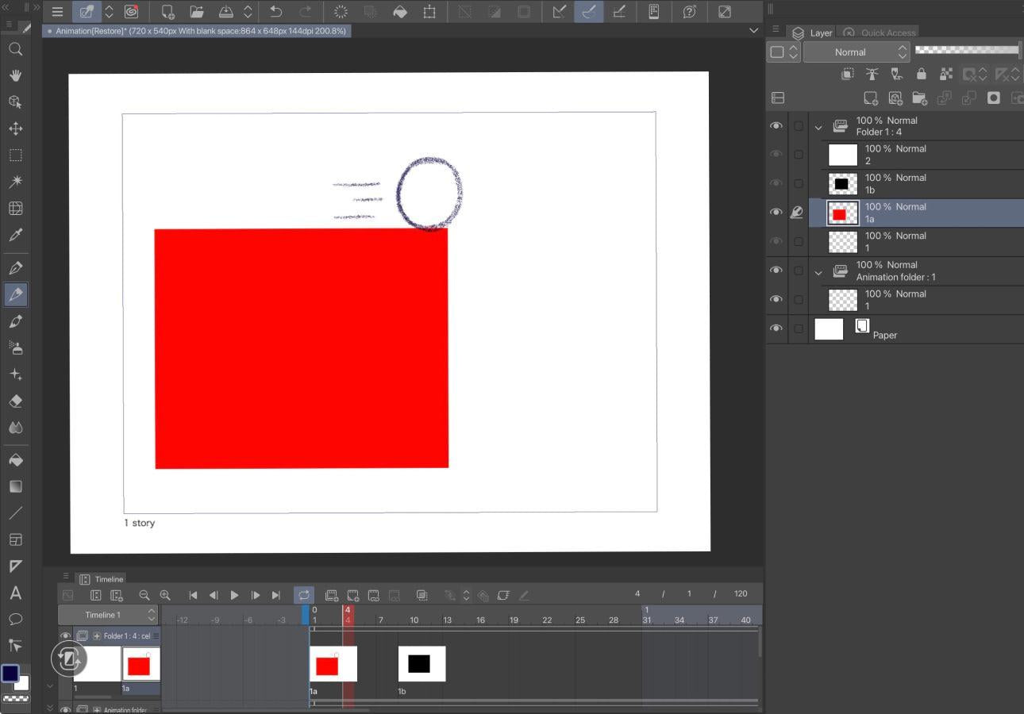
Task: Toggle Clip to layer below icon
Action: pyautogui.click(x=848, y=74)
